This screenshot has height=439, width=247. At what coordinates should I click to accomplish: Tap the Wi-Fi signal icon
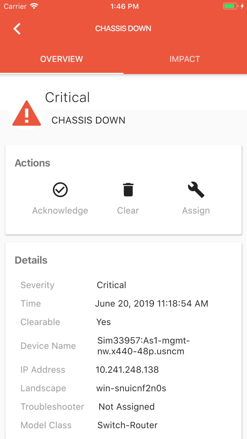(x=34, y=6)
